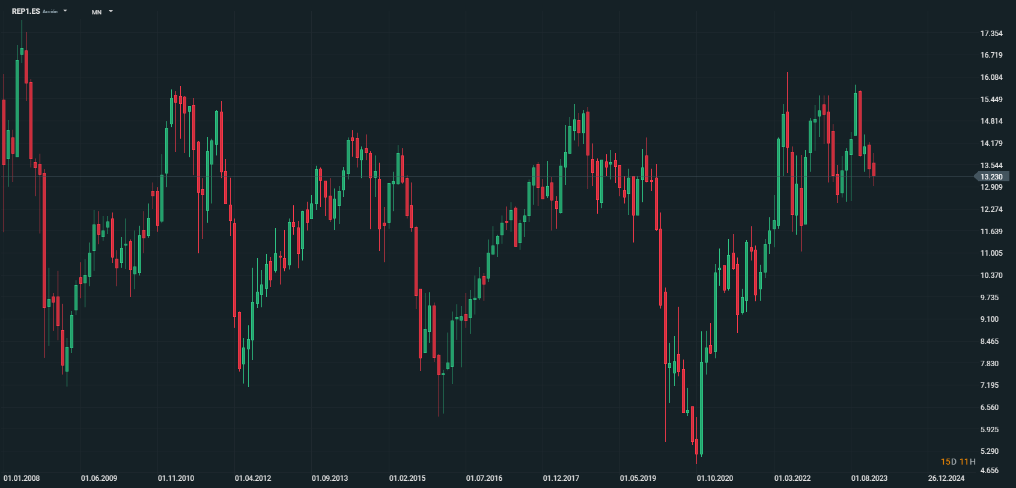Image resolution: width=1016 pixels, height=488 pixels.
Task: Click the REP1.ES ticker name
Action: [26, 11]
